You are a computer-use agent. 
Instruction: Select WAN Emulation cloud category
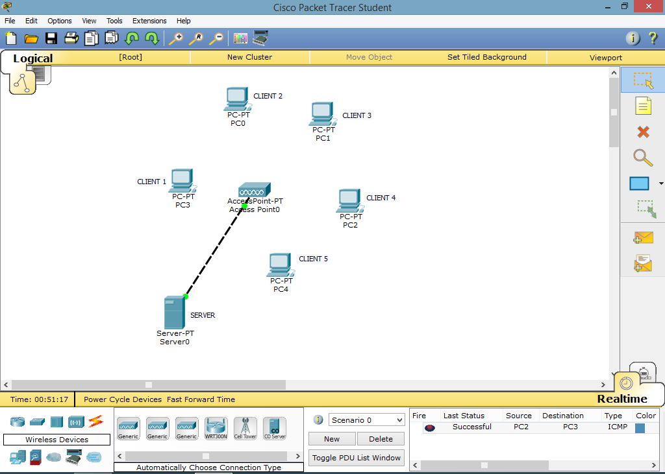[54, 458]
